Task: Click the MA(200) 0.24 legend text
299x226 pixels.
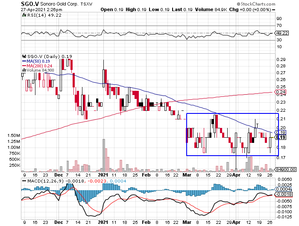Action: [x=39, y=66]
